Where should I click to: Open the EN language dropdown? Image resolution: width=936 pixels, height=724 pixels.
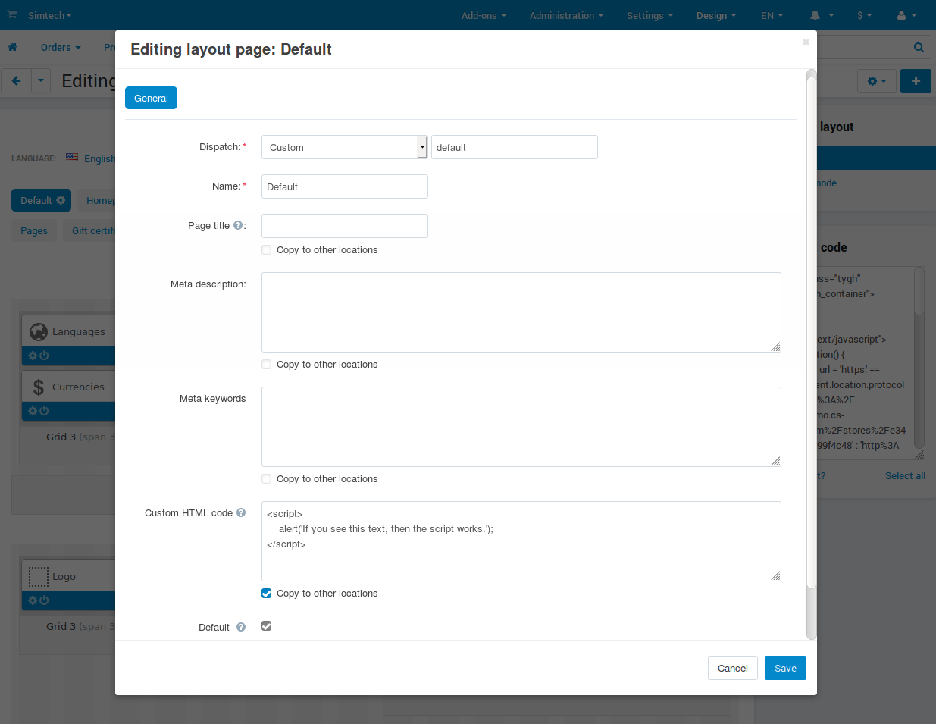coord(772,15)
